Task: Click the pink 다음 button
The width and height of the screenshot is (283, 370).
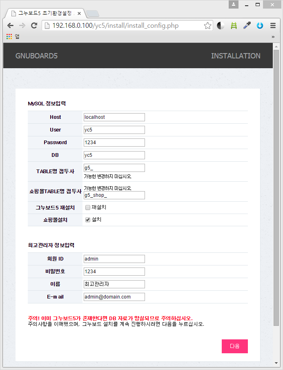Action: pos(235,346)
